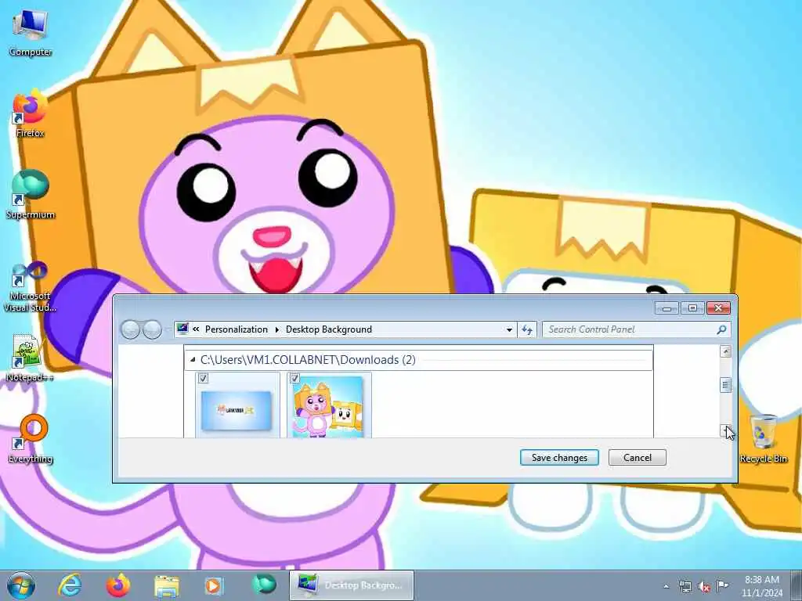
Task: Click the scrollbar down arrow
Action: pos(725,431)
